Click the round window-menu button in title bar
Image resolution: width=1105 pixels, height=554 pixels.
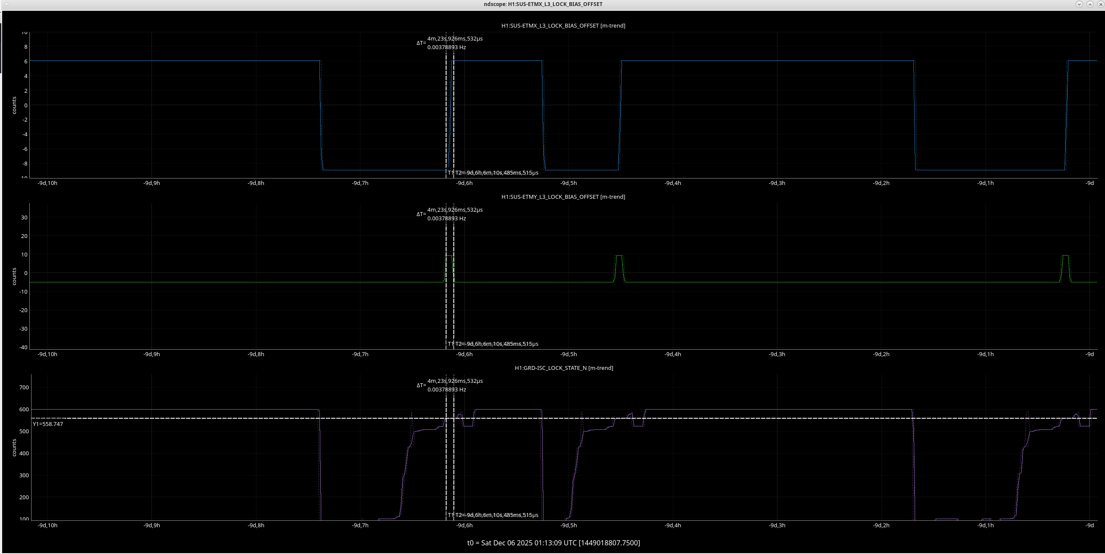point(6,4)
